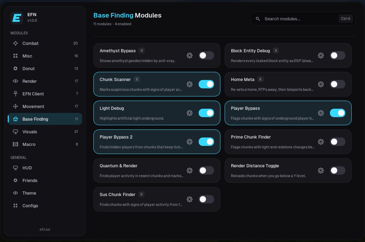
Task: Disable the Chunk Scanner toggle
Action: [x=206, y=84]
